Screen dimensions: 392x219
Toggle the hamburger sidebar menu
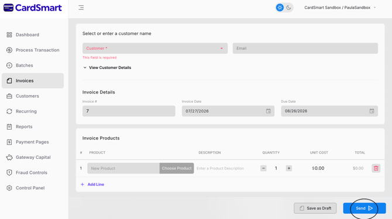[x=81, y=8]
